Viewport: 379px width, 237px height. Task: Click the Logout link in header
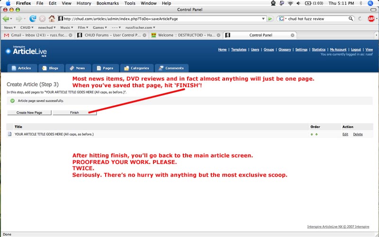pos(356,49)
